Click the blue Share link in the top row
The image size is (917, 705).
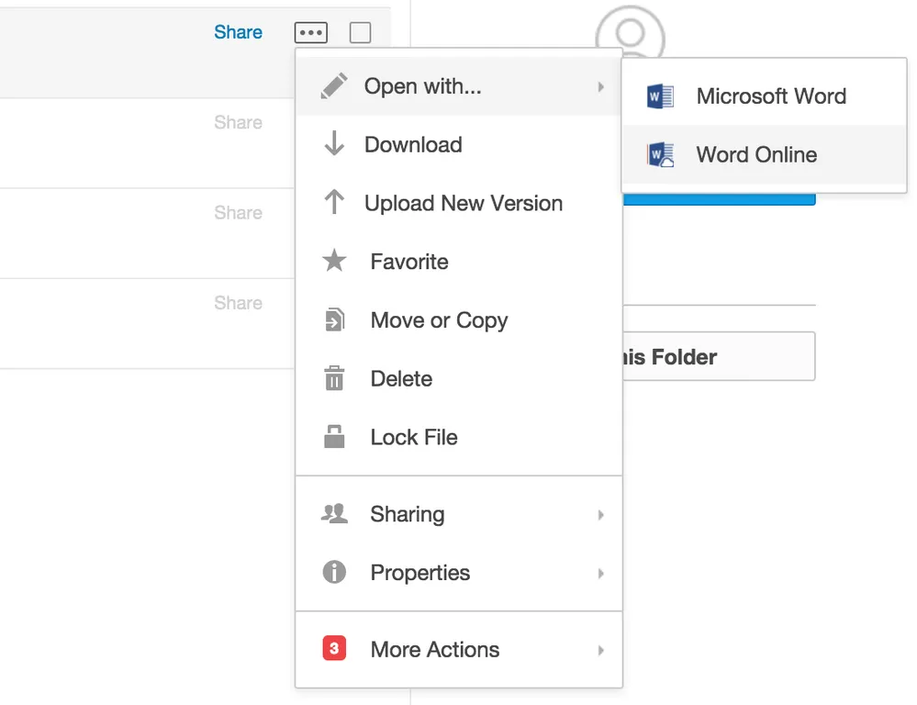pyautogui.click(x=238, y=32)
